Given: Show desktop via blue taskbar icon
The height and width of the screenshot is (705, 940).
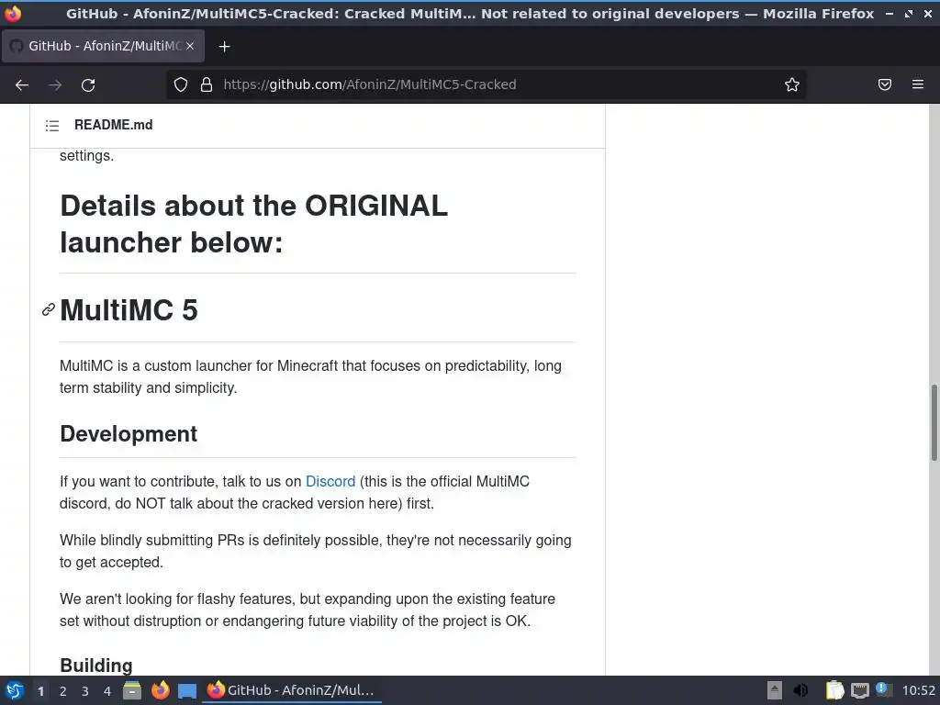Looking at the screenshot, I should (187, 690).
